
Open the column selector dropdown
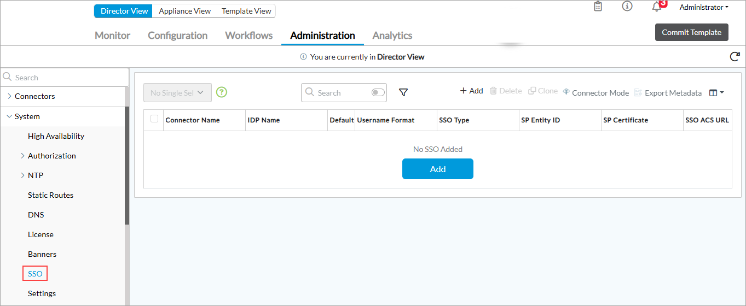[x=716, y=93]
